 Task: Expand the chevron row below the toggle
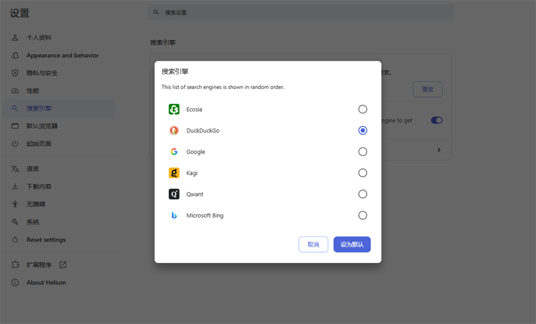pyautogui.click(x=439, y=149)
